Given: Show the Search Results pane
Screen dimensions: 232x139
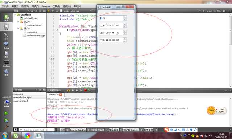Looking at the screenshot, I should 76,130.
